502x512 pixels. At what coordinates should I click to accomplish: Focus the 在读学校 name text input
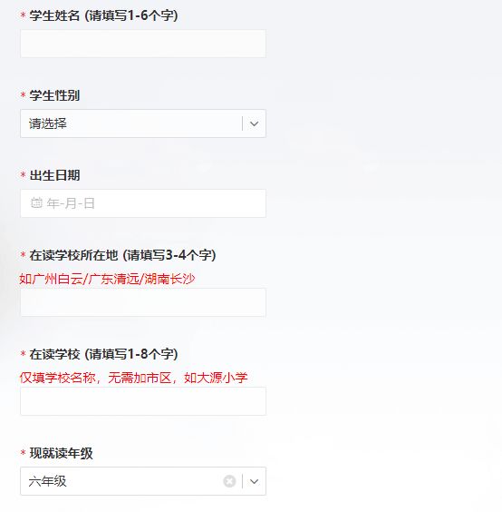(x=143, y=401)
